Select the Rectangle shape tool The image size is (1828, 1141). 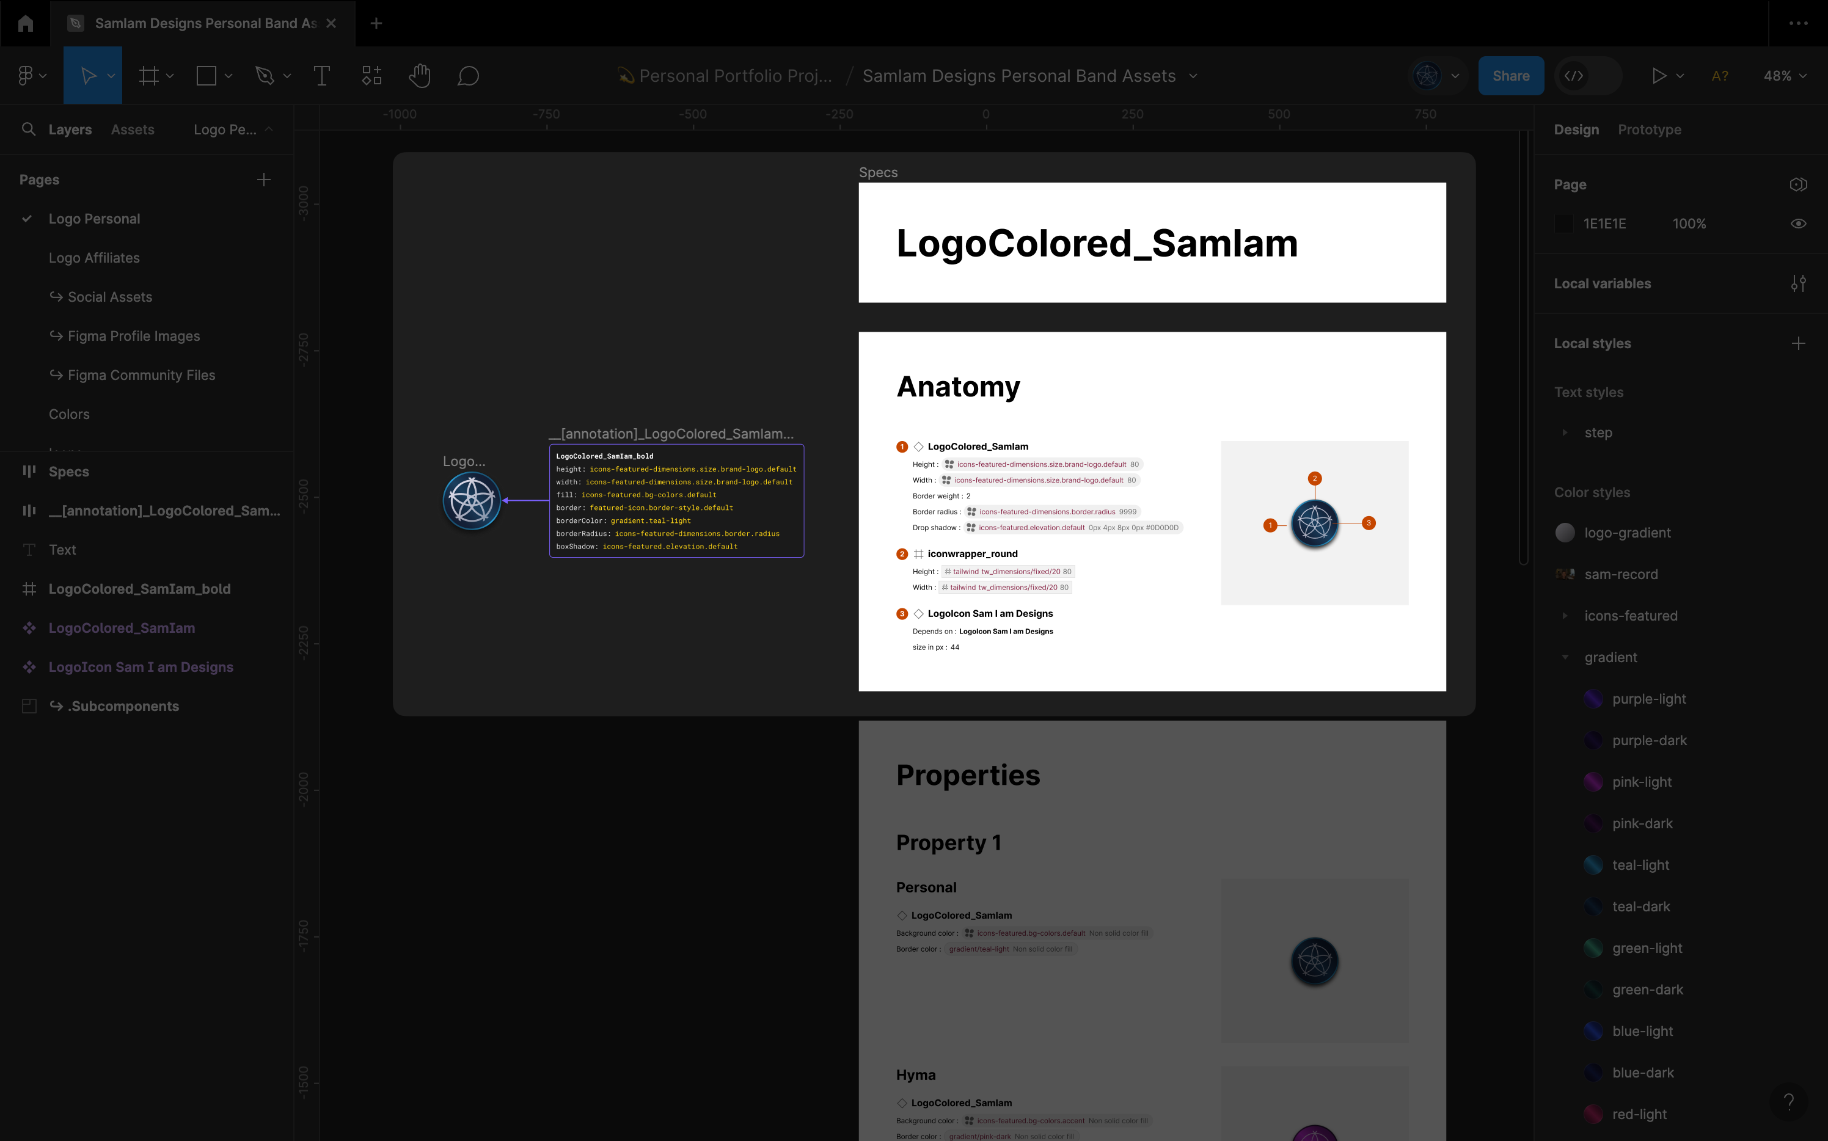click(x=206, y=76)
